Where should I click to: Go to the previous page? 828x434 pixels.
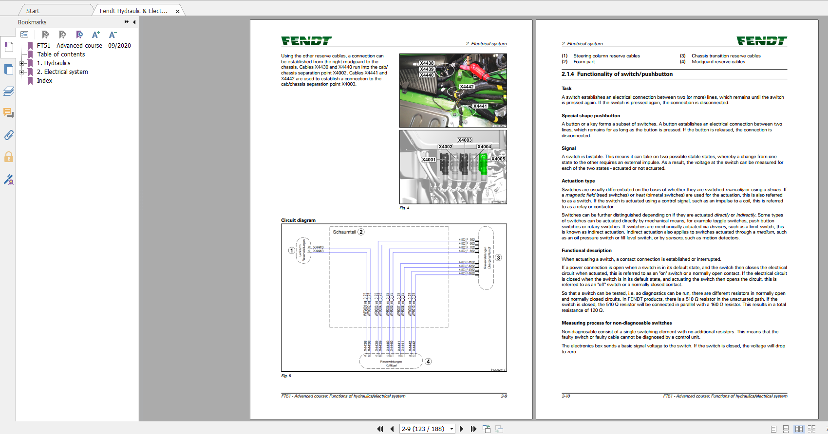point(392,429)
